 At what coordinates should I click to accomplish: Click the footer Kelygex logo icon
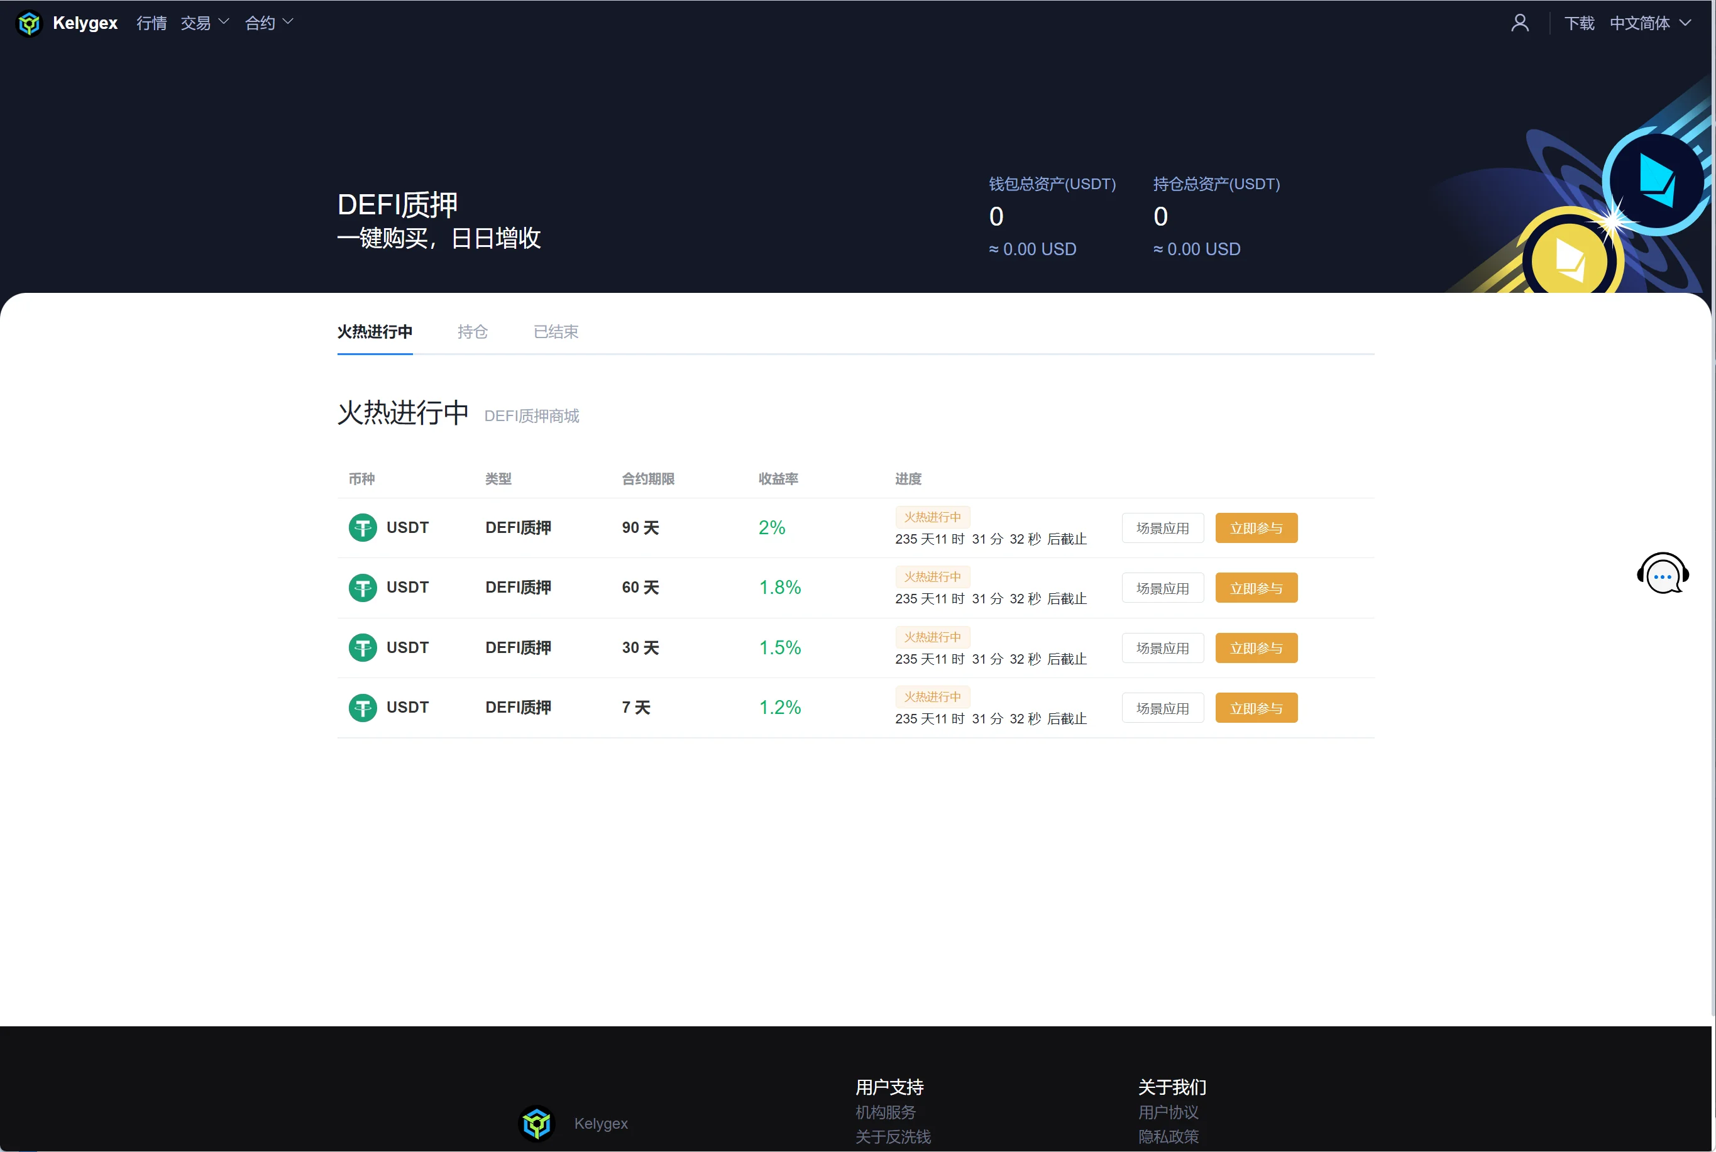tap(536, 1122)
